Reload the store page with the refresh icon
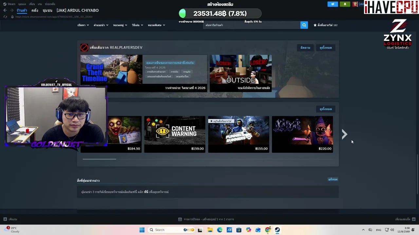 point(5,17)
